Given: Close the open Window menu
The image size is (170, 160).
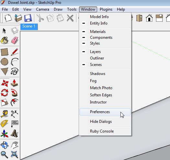Looking at the screenshot, I should click(x=88, y=9).
